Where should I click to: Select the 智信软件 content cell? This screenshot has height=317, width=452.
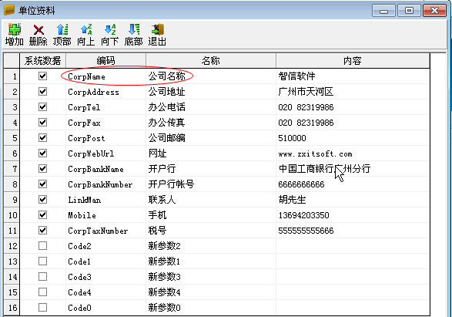pos(352,76)
